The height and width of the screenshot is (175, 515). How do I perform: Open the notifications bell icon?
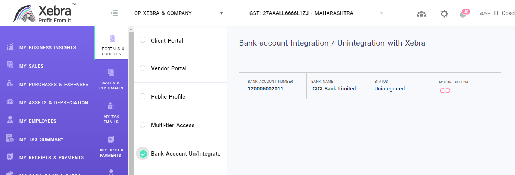click(463, 14)
